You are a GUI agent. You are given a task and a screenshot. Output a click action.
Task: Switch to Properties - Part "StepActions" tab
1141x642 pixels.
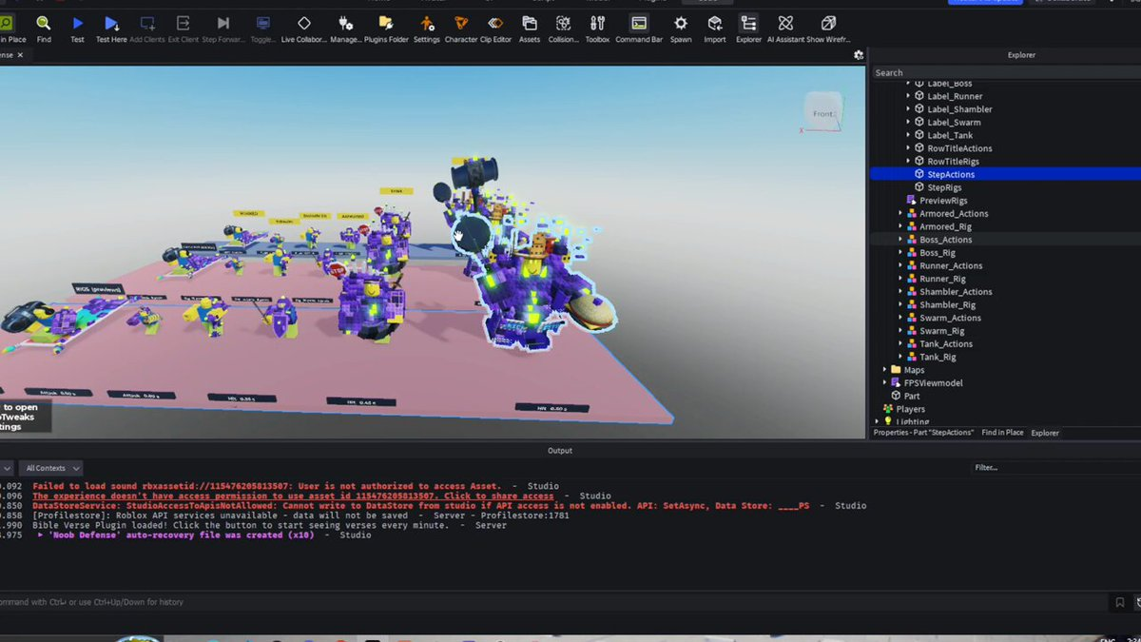coord(923,433)
